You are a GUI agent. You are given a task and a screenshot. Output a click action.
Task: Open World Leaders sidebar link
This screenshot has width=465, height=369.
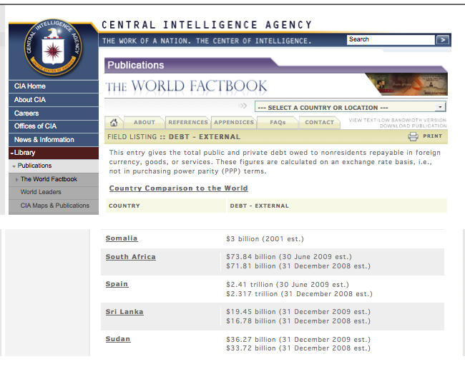click(54, 192)
